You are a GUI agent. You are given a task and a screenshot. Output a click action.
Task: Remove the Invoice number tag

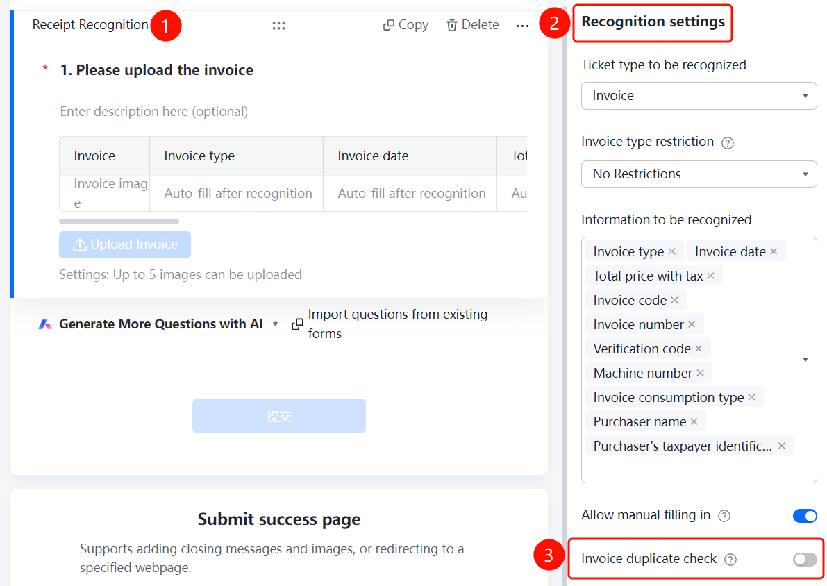coord(692,324)
